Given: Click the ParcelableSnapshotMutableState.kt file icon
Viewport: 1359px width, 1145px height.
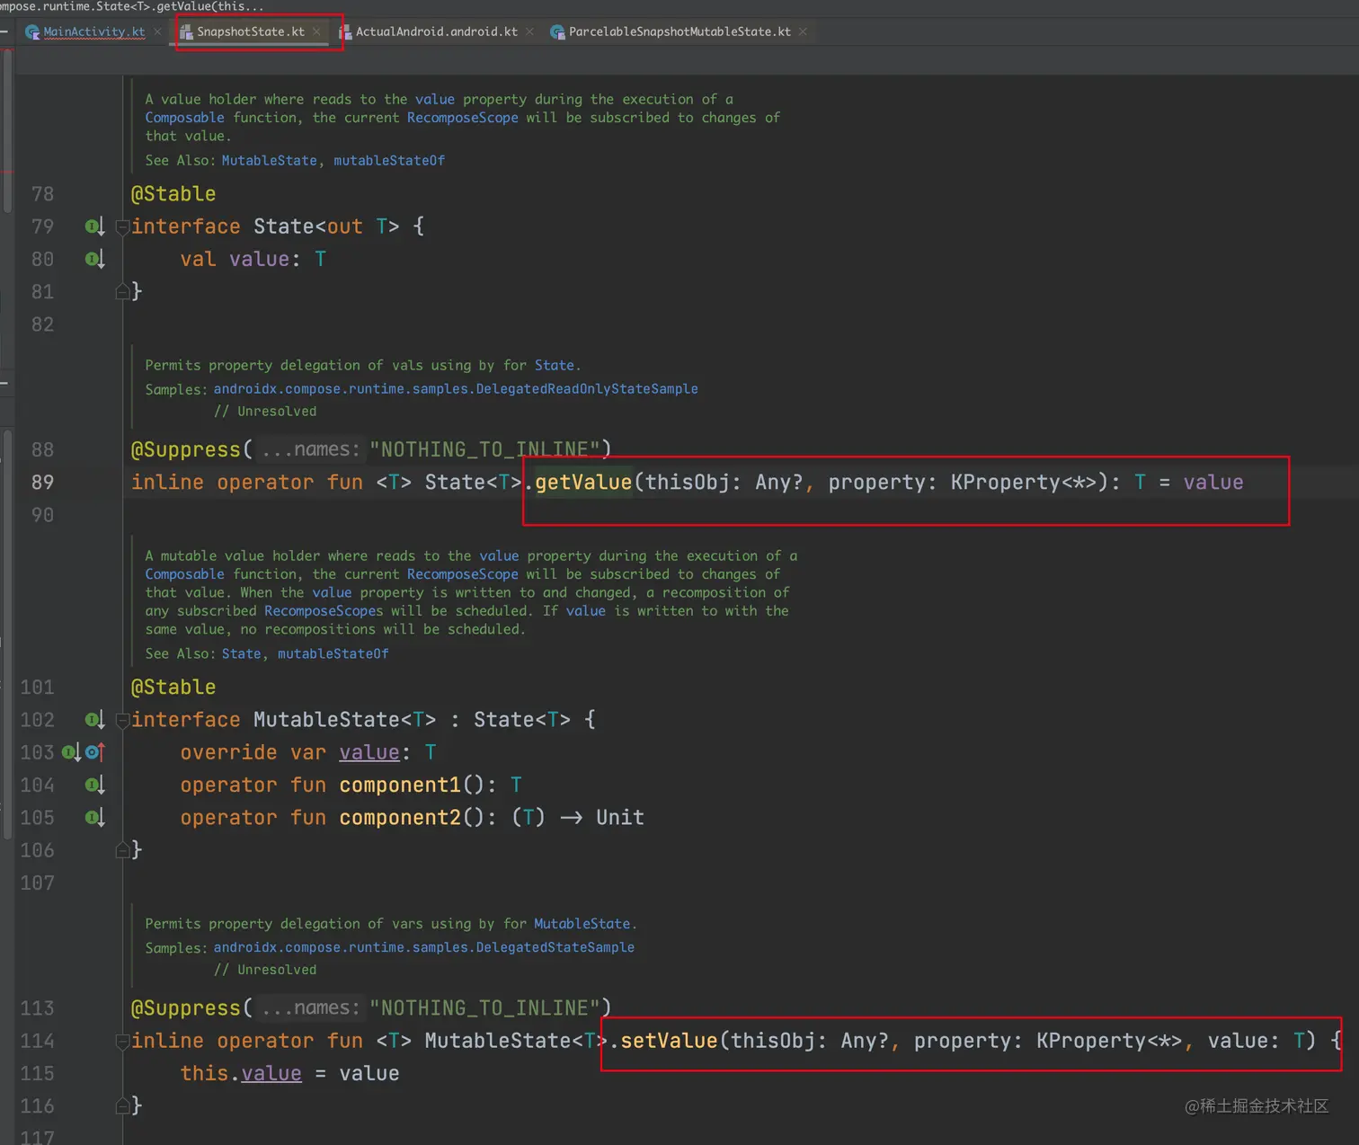Looking at the screenshot, I should pyautogui.click(x=557, y=32).
